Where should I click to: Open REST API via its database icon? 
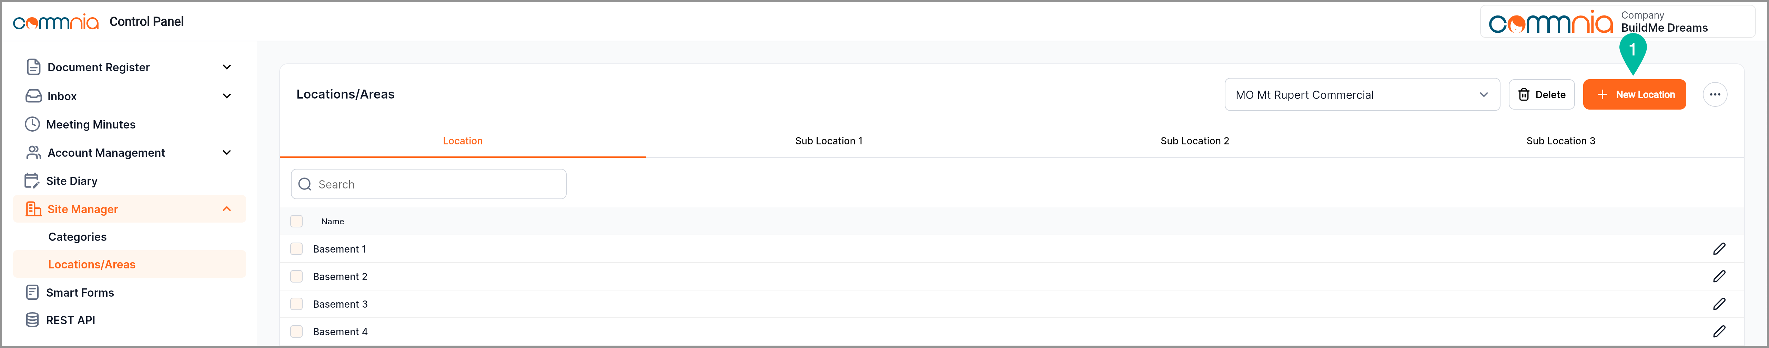point(32,320)
